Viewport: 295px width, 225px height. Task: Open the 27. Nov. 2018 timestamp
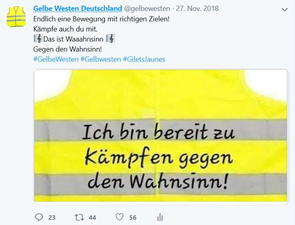[x=197, y=8]
